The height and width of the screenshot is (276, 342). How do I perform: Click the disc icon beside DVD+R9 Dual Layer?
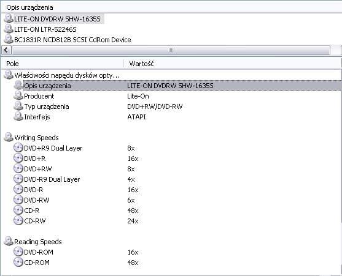[18, 147]
